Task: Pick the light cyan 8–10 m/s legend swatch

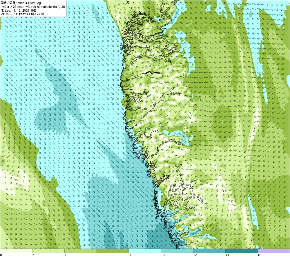Action: point(145,251)
